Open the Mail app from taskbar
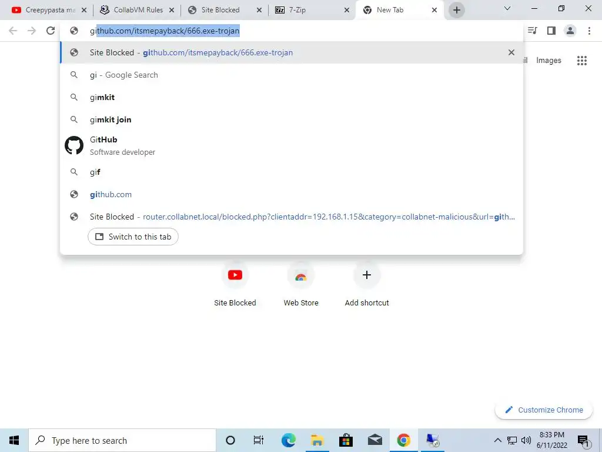Image resolution: width=602 pixels, height=452 pixels. 374,440
